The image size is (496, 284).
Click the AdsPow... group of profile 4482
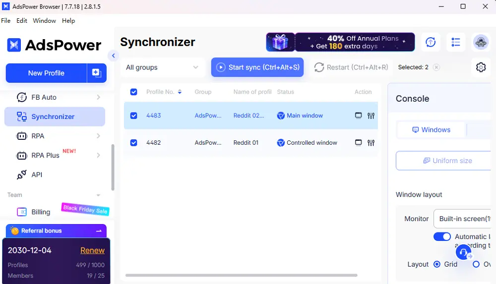208,143
